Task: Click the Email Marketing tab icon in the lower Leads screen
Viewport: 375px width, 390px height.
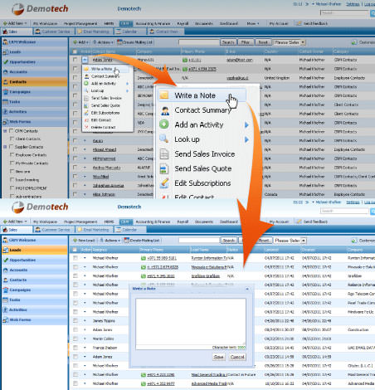Action: point(80,230)
